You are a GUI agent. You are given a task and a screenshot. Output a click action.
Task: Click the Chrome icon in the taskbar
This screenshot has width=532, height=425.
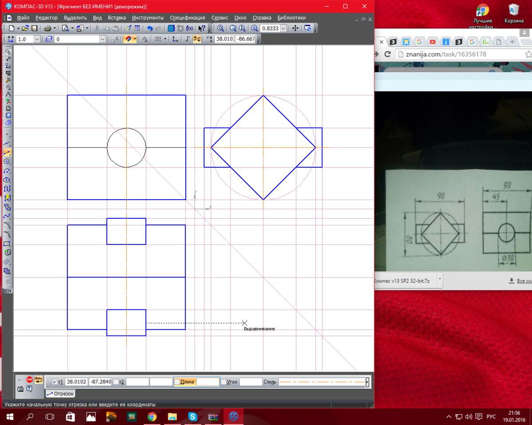pyautogui.click(x=152, y=417)
